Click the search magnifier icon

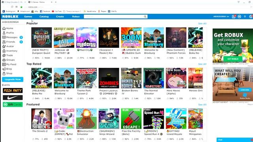point(145,17)
